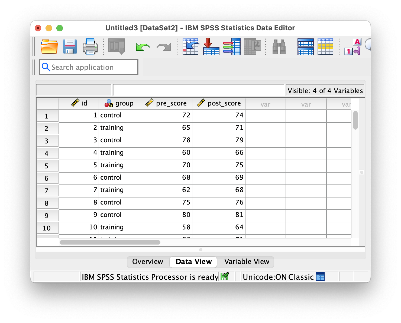401x323 pixels.
Task: Save this document using the floppy icon
Action: click(x=70, y=47)
